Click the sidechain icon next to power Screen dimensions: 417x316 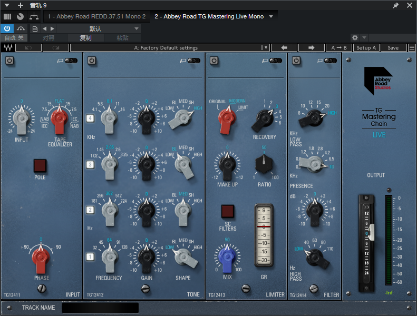pyautogui.click(x=21, y=28)
